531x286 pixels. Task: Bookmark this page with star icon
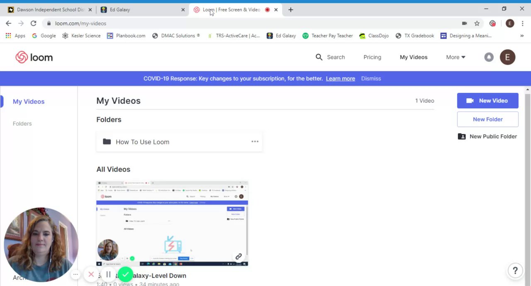coord(477,23)
